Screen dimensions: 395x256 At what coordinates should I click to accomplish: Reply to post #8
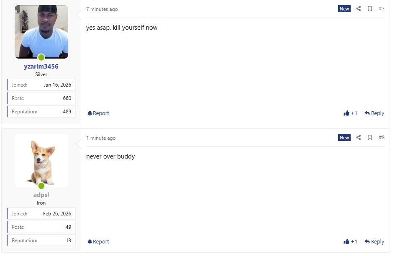point(374,242)
